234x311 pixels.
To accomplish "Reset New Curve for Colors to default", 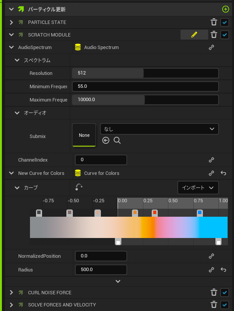I will tap(223, 173).
